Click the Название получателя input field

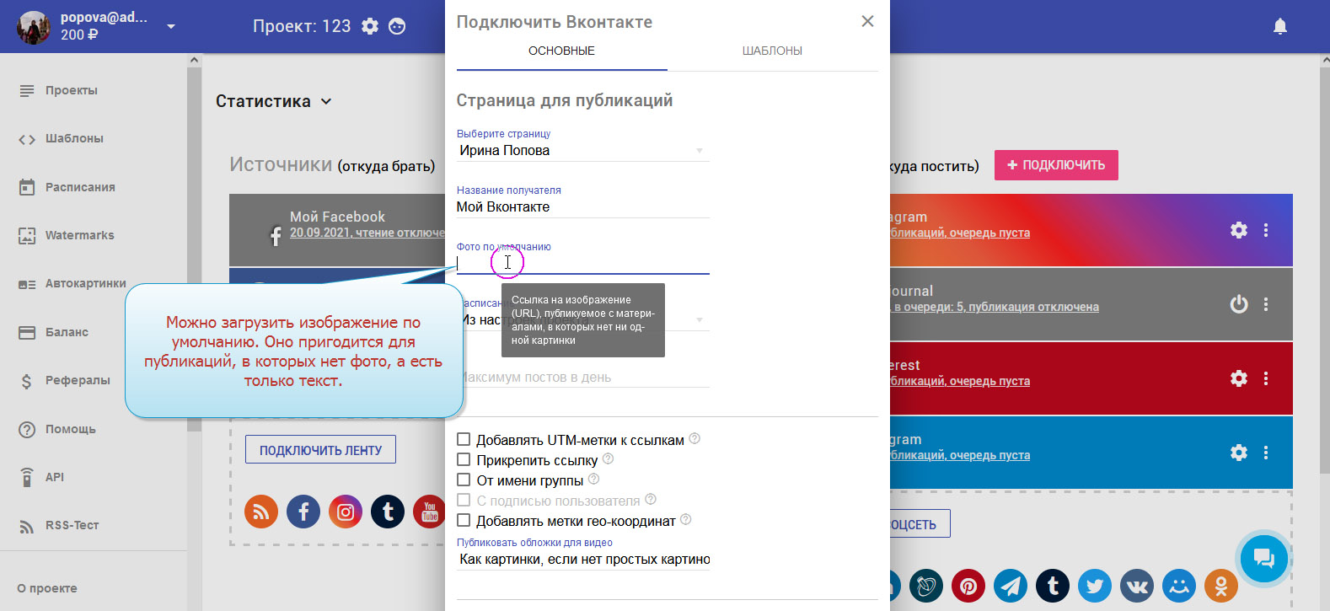point(582,207)
